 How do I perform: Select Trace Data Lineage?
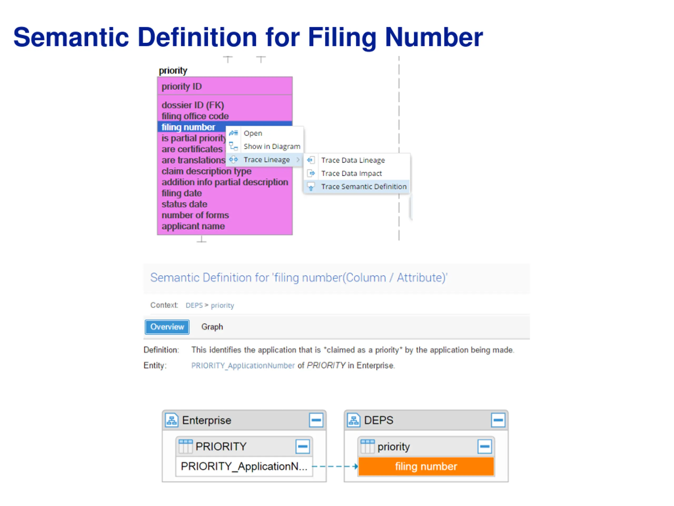coord(357,160)
